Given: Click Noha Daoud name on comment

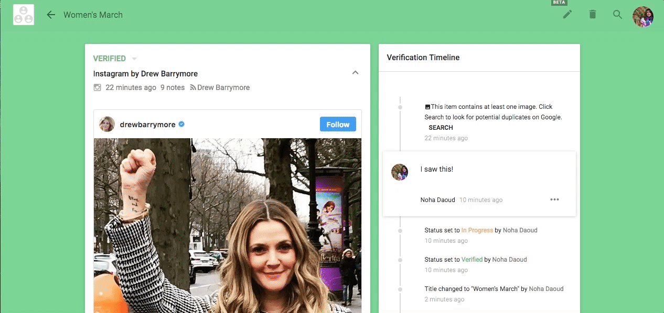Looking at the screenshot, I should point(438,200).
